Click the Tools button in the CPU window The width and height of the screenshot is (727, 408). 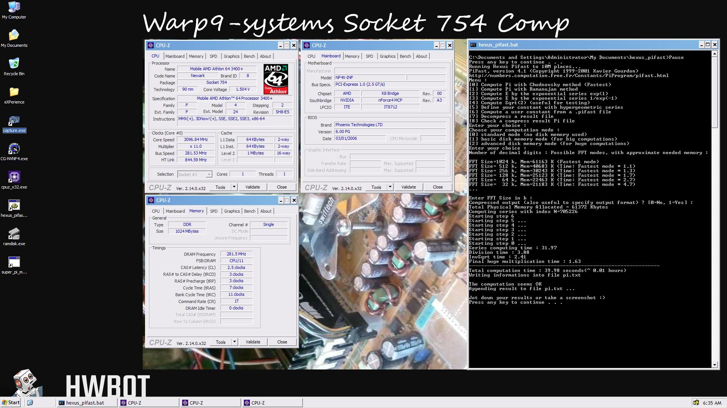tap(220, 187)
